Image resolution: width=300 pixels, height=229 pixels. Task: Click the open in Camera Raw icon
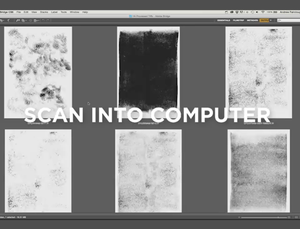tap(31, 20)
